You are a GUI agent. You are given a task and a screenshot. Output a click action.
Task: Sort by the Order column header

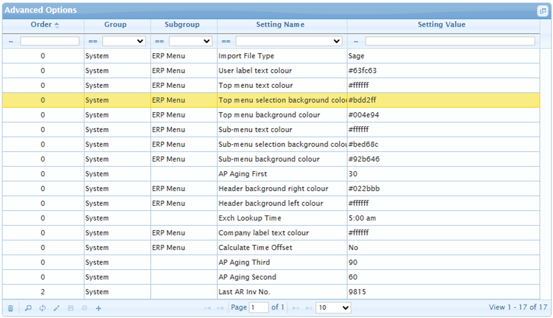point(42,24)
